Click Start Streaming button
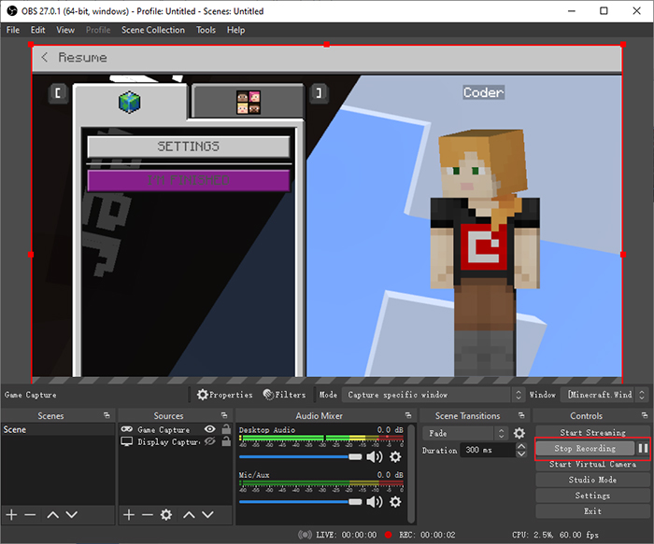This screenshot has width=654, height=544. [x=592, y=432]
